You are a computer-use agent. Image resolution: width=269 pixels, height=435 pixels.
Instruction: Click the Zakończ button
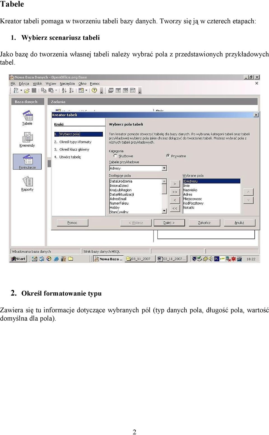tap(204, 223)
